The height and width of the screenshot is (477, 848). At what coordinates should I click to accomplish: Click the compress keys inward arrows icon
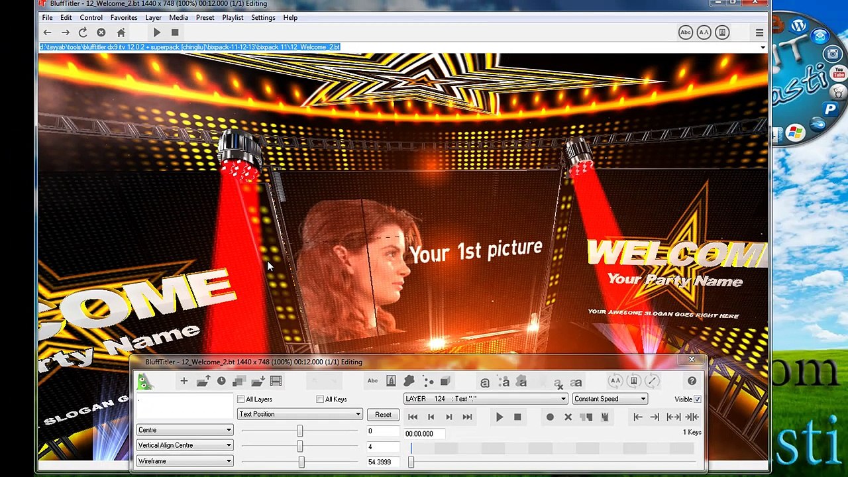tap(692, 417)
